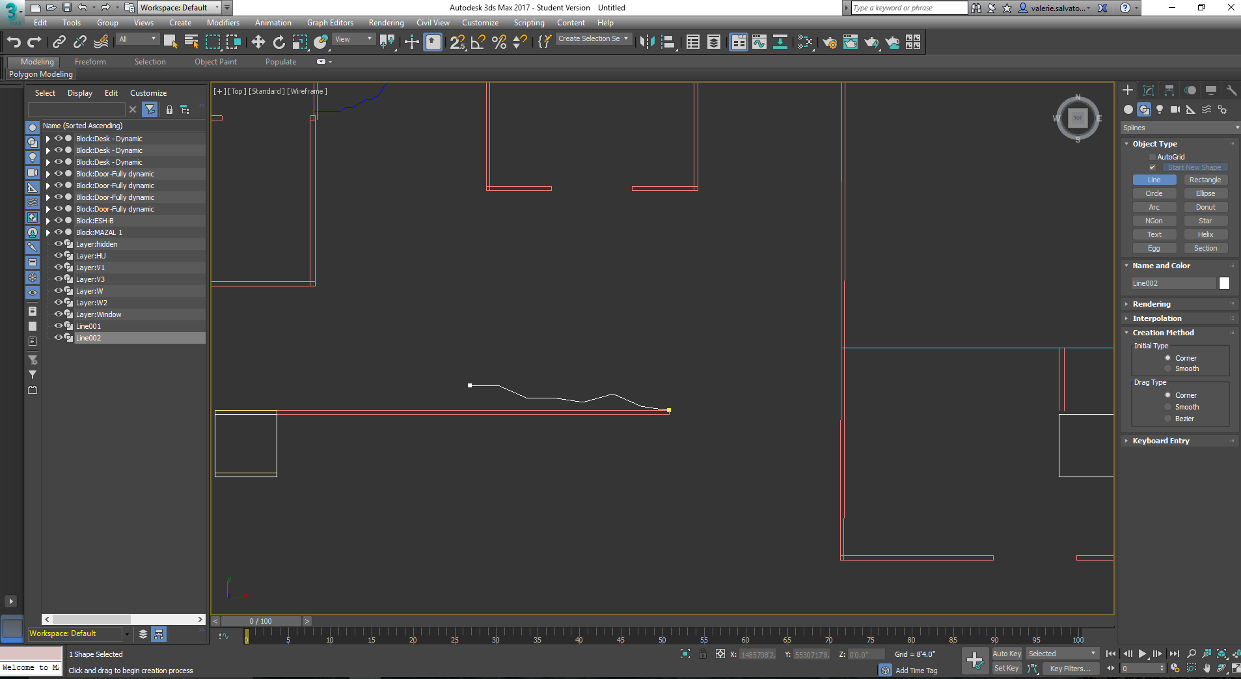Click the Line002 object color swatch
Image resolution: width=1241 pixels, height=679 pixels.
[x=1224, y=283]
